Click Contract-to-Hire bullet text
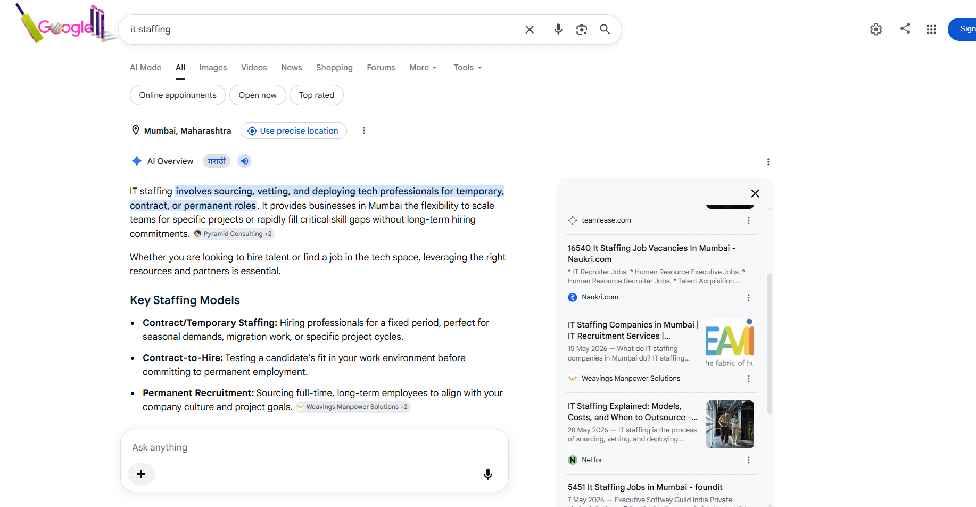 pos(304,365)
